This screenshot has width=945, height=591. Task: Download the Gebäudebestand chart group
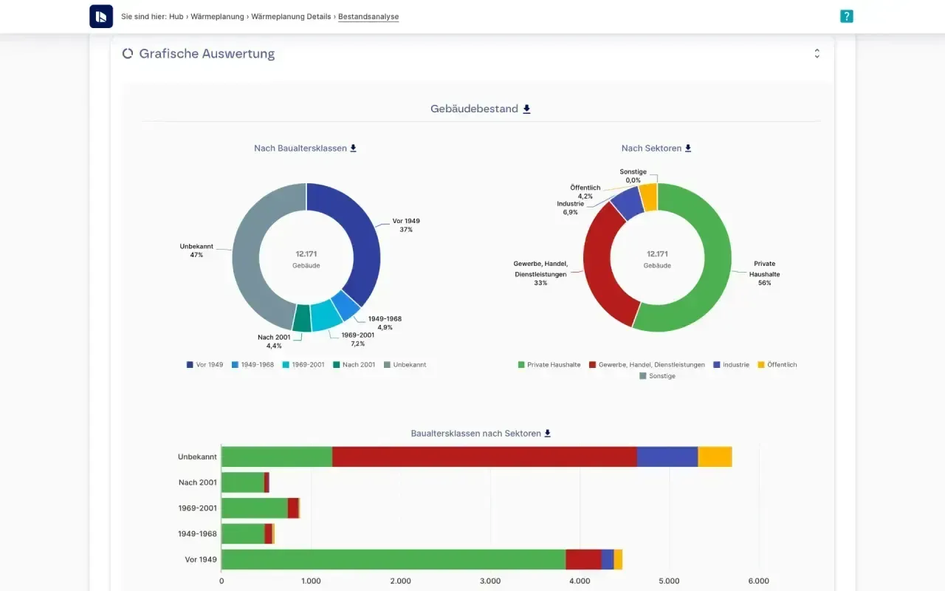(526, 109)
